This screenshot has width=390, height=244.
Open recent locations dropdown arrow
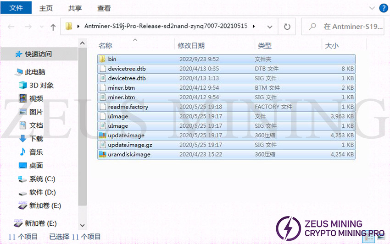pyautogui.click(x=42, y=27)
